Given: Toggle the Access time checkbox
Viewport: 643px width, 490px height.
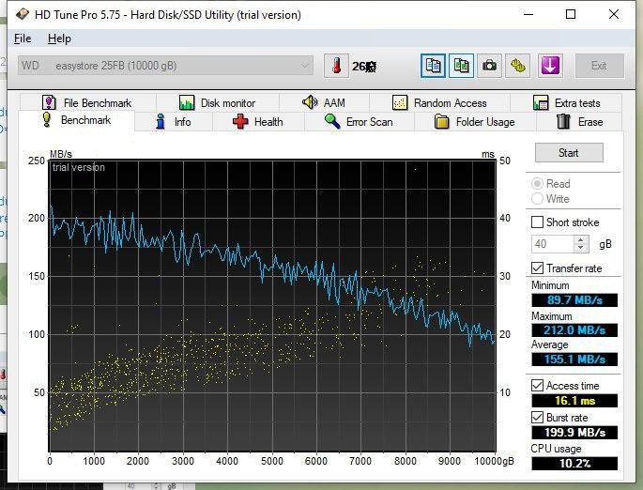Looking at the screenshot, I should pyautogui.click(x=538, y=386).
